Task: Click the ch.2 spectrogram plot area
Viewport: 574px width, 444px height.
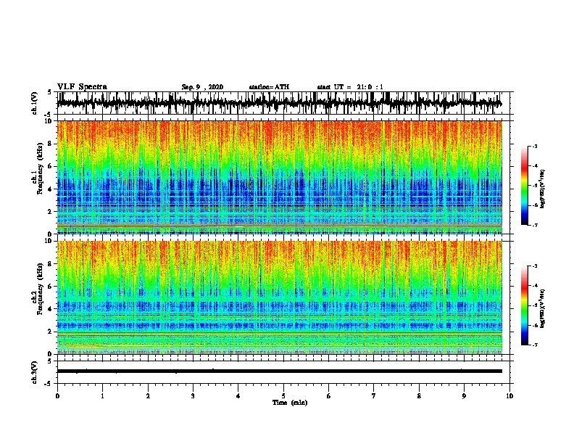Action: point(279,297)
